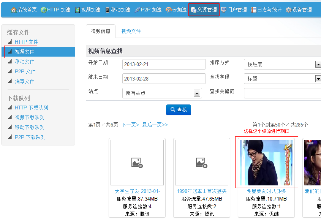Click the 视频加速 film icon
321x223 pixels.
tap(77, 10)
